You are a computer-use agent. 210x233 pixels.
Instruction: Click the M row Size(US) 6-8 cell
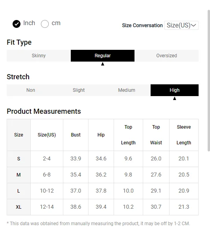tap(47, 175)
